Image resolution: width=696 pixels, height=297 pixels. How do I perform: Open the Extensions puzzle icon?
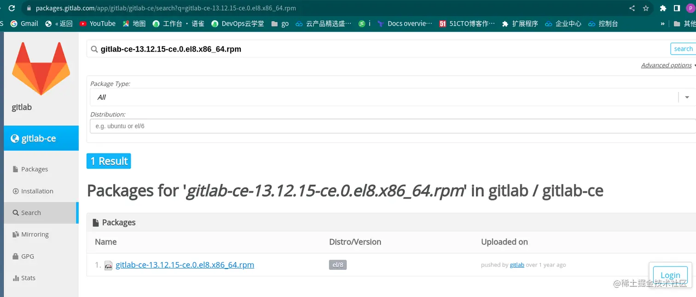663,8
